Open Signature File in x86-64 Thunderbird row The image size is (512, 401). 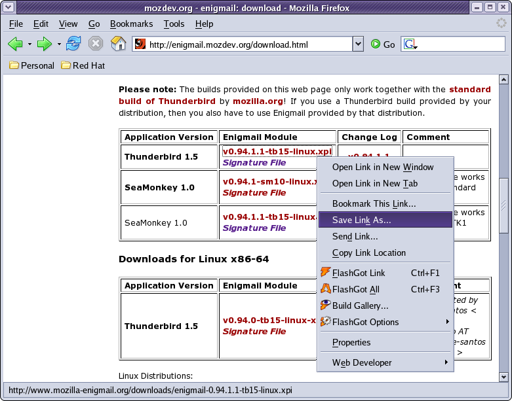254,331
